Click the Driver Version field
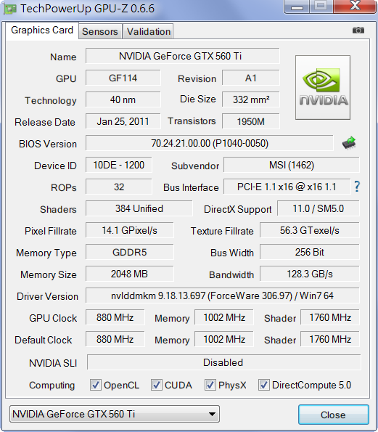The image size is (378, 432). [223, 296]
